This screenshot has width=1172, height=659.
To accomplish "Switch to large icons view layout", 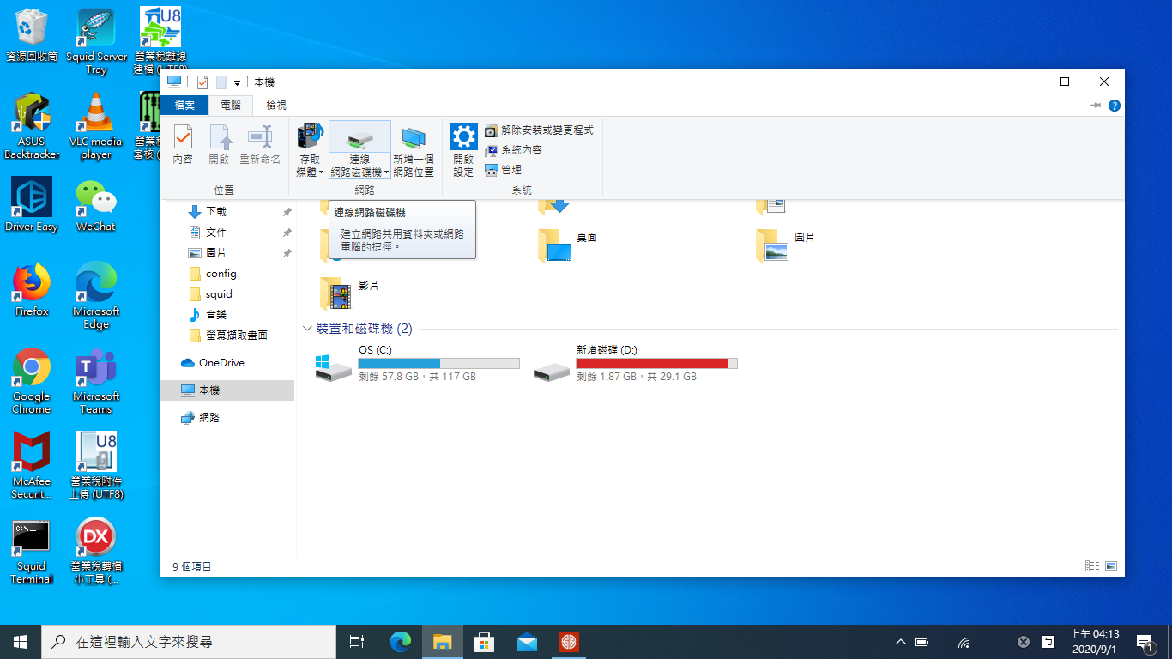I will pyautogui.click(x=1111, y=566).
